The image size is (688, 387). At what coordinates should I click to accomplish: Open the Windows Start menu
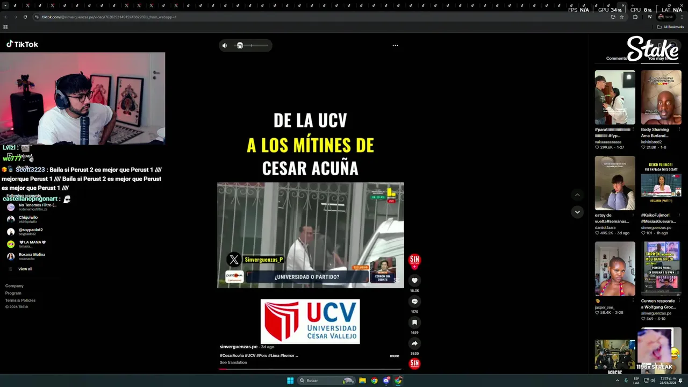(x=290, y=381)
